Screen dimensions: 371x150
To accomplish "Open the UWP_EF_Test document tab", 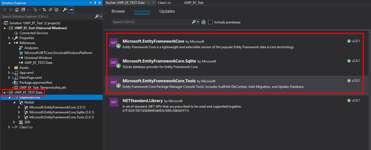I will point(194,2).
